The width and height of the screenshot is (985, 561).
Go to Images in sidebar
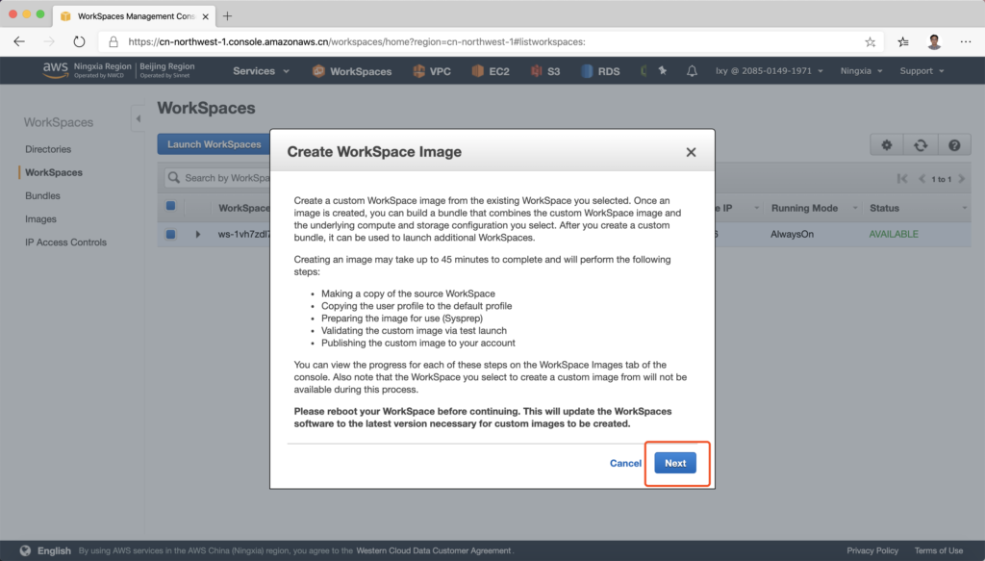[x=40, y=218]
